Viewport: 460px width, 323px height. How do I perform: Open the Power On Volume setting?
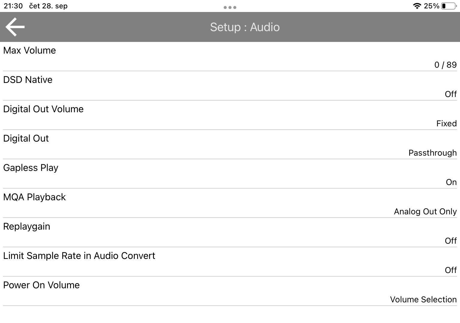point(41,285)
